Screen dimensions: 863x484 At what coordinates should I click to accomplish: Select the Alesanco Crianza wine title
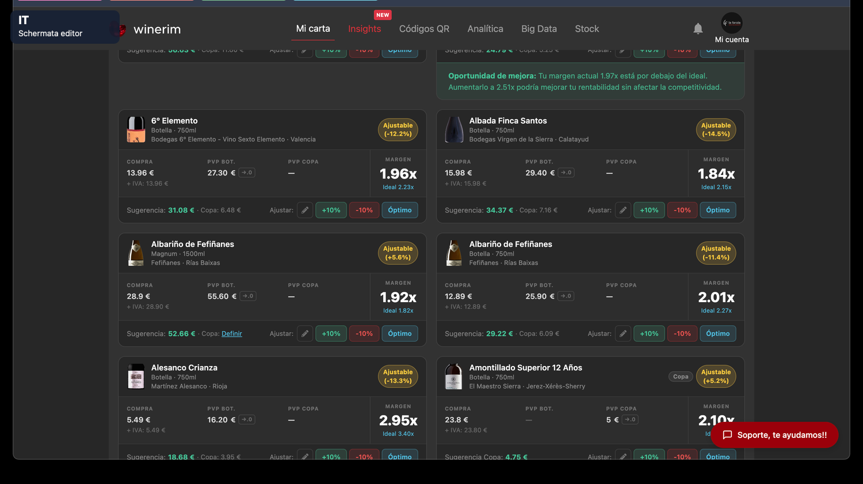point(184,368)
